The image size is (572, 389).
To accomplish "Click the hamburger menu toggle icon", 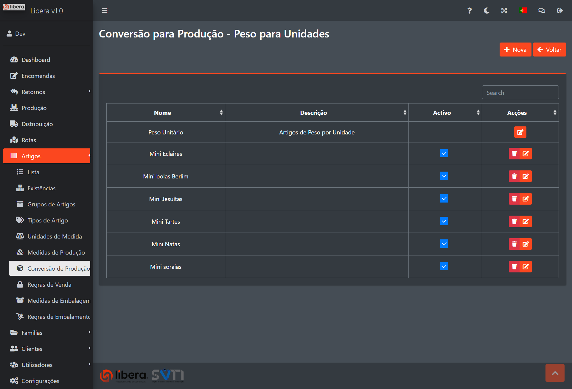I will 105,11.
